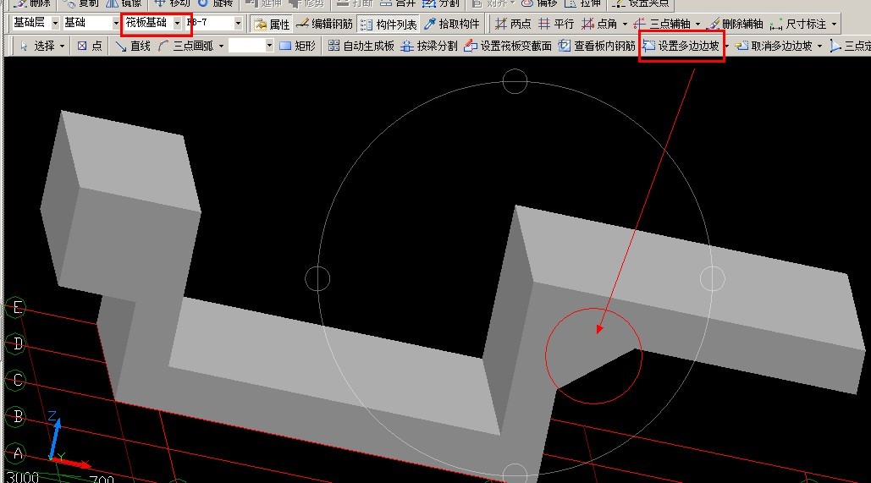Screen dimensions: 871x483
Task: Click the 复制 copy tool
Action: (81, 3)
